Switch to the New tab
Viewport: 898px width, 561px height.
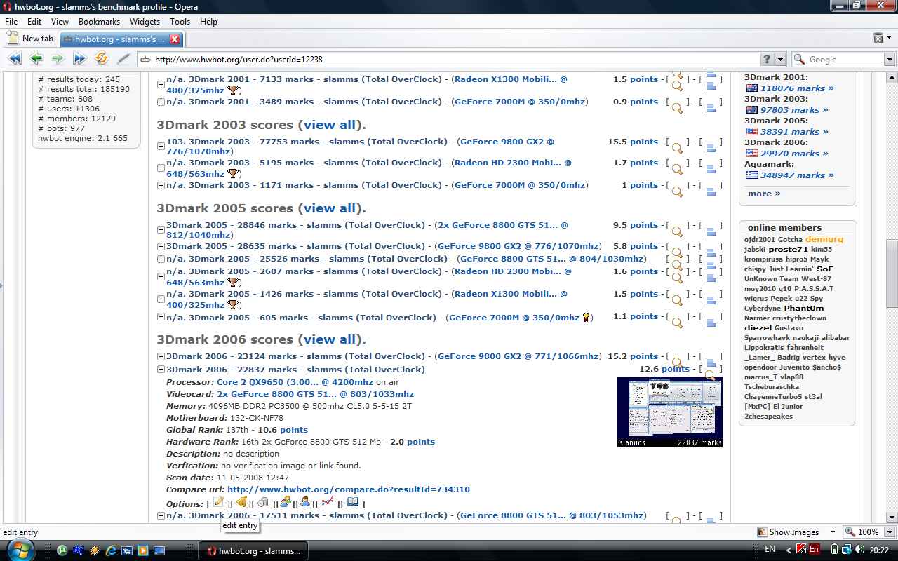(x=30, y=39)
